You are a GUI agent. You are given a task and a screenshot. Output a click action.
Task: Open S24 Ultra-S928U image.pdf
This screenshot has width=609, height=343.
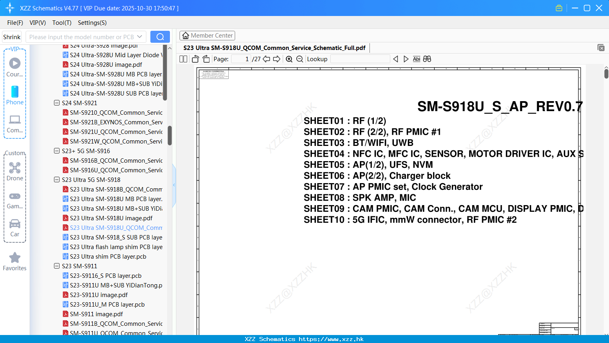tap(106, 64)
